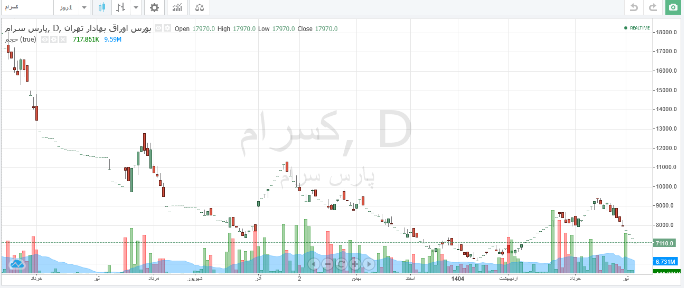
Task: Redo the chart action
Action: point(653,7)
